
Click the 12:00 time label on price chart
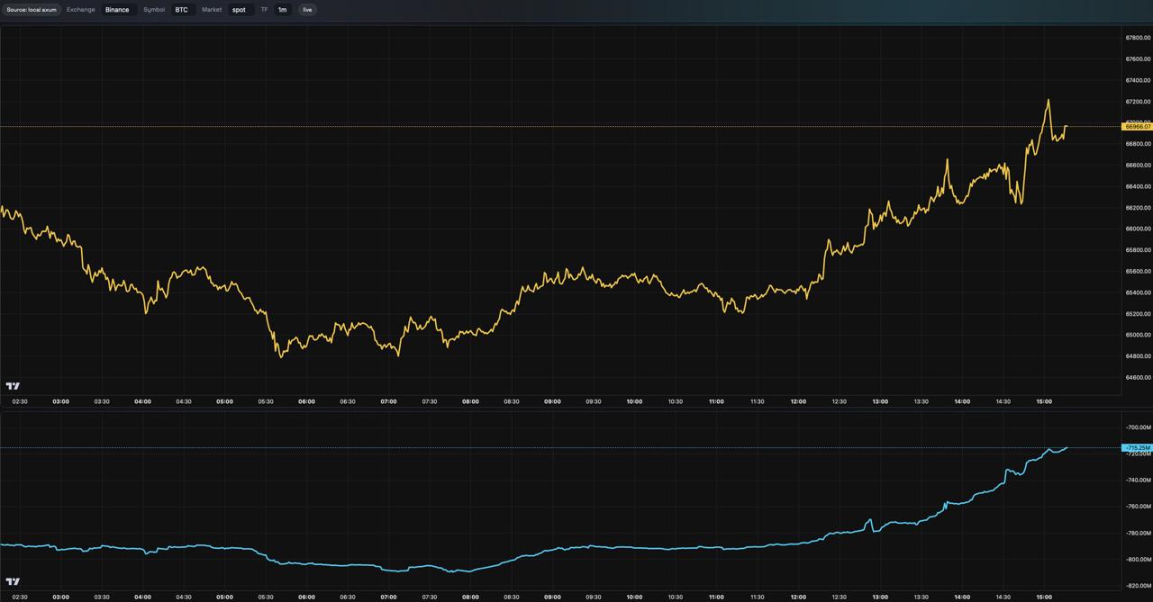pos(798,401)
